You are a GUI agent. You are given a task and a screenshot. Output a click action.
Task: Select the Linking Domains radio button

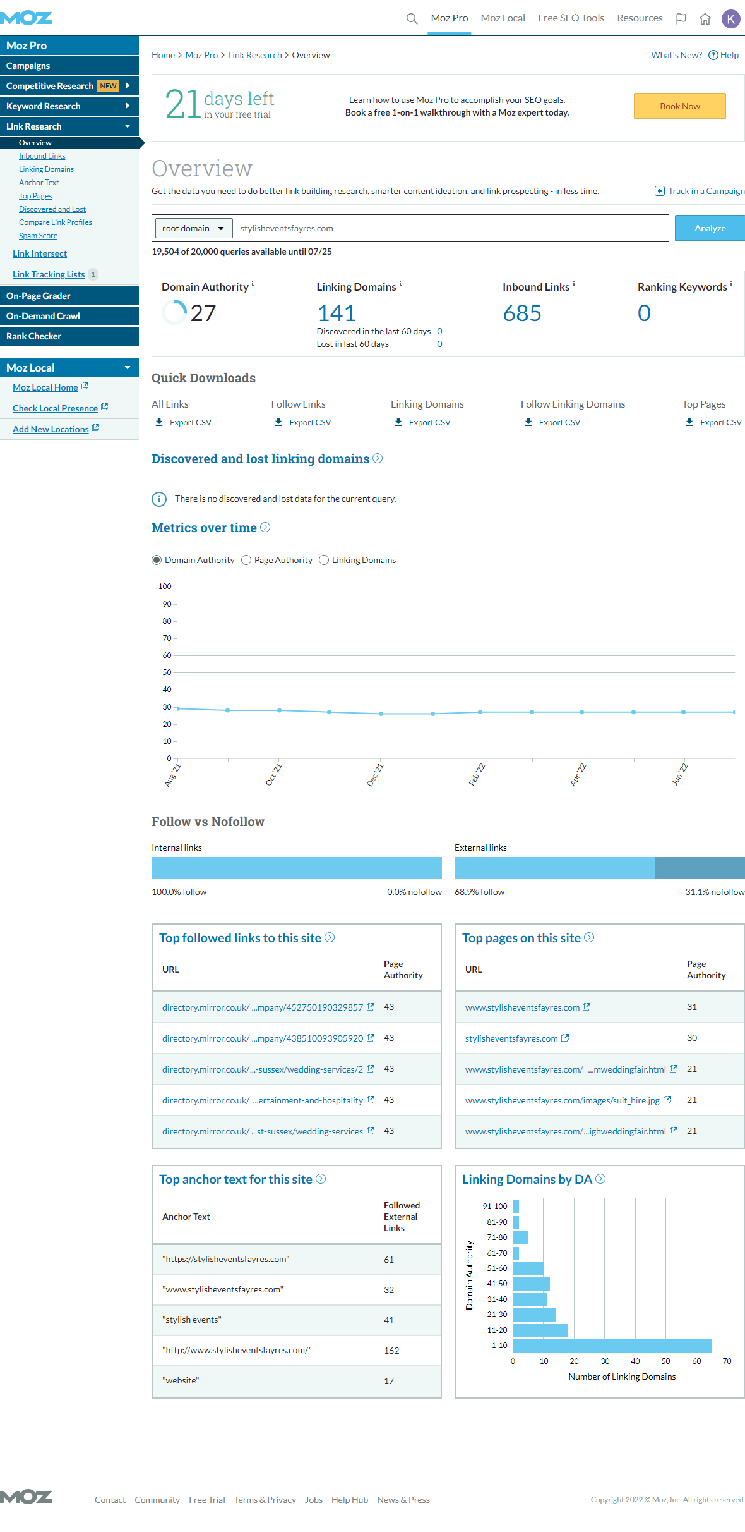pyautogui.click(x=324, y=560)
